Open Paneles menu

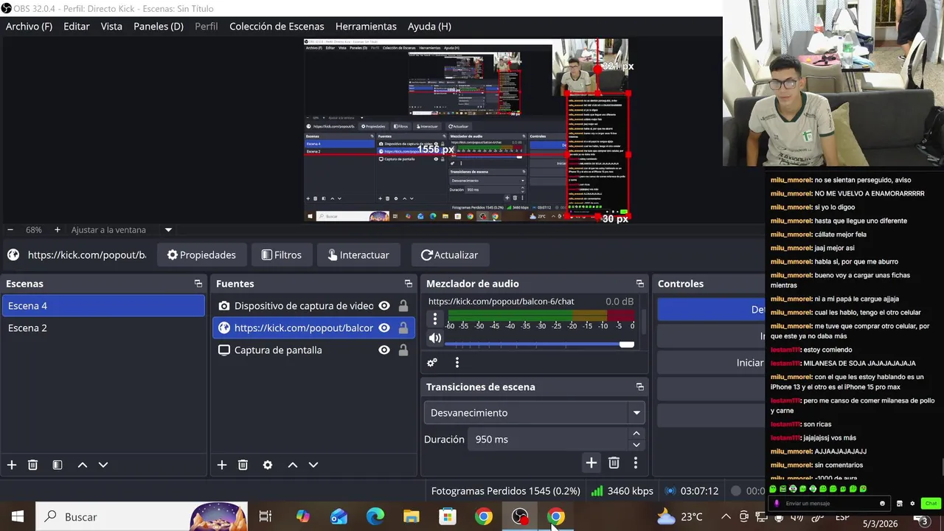[159, 26]
